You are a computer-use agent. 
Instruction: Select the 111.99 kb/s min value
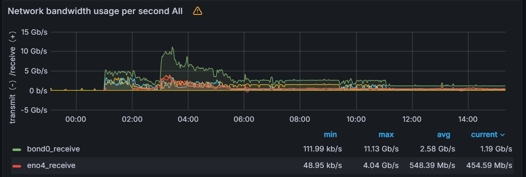[323, 149]
